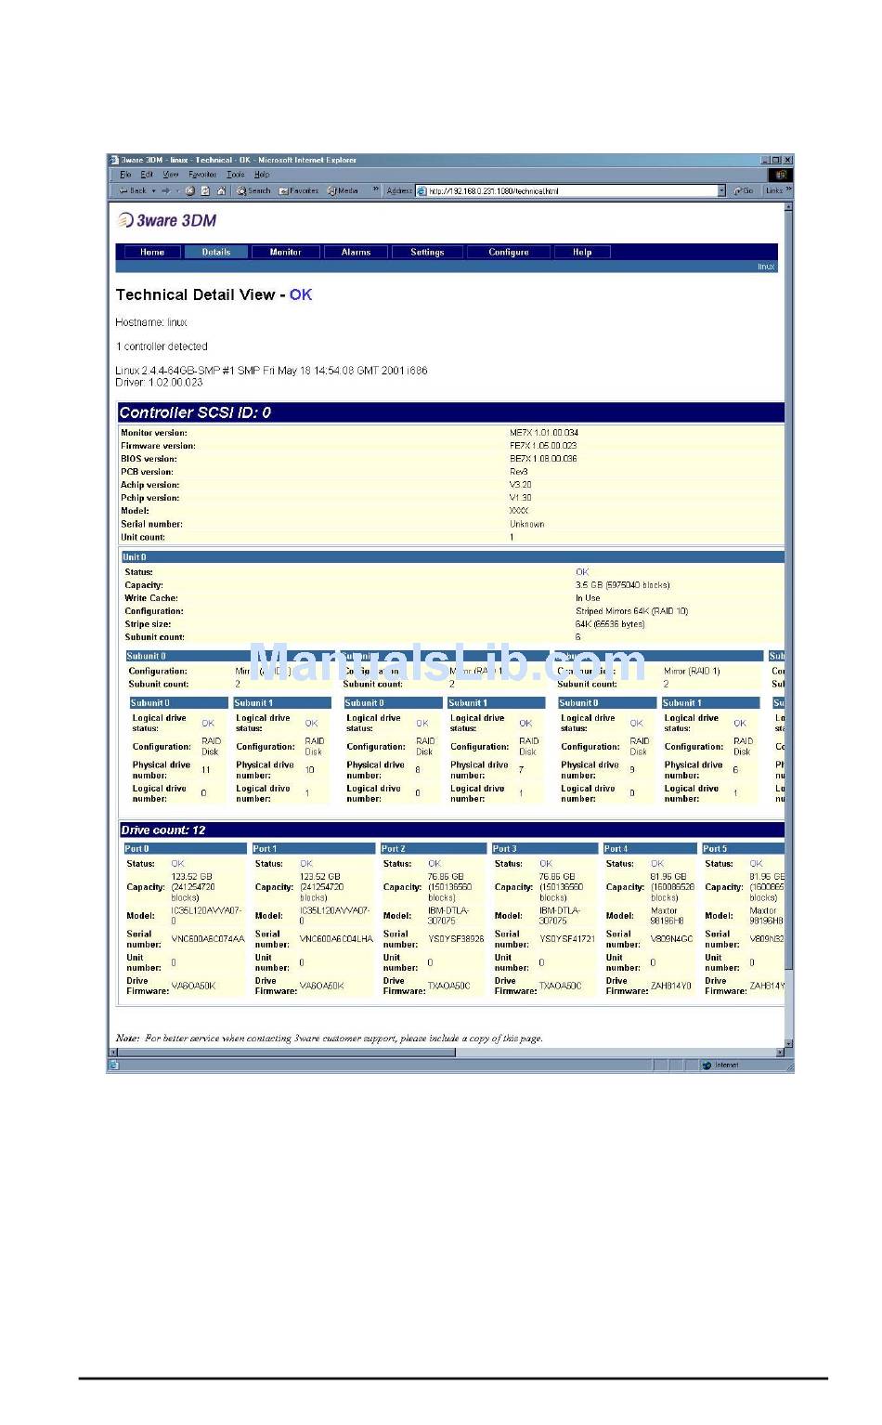Click the OK status link in page heading

[x=301, y=294]
